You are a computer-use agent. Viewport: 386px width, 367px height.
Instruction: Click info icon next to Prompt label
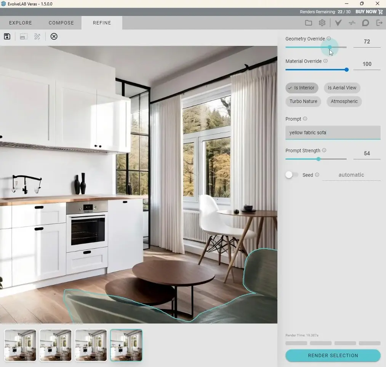click(x=305, y=119)
